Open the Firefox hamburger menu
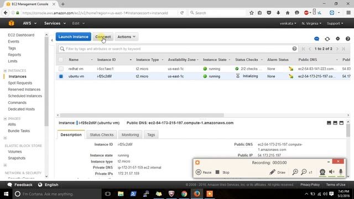Screen dimensions: 354x199 point(348,13)
